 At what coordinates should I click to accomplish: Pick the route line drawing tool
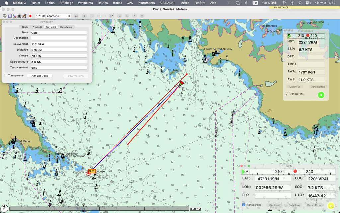tap(14, 16)
